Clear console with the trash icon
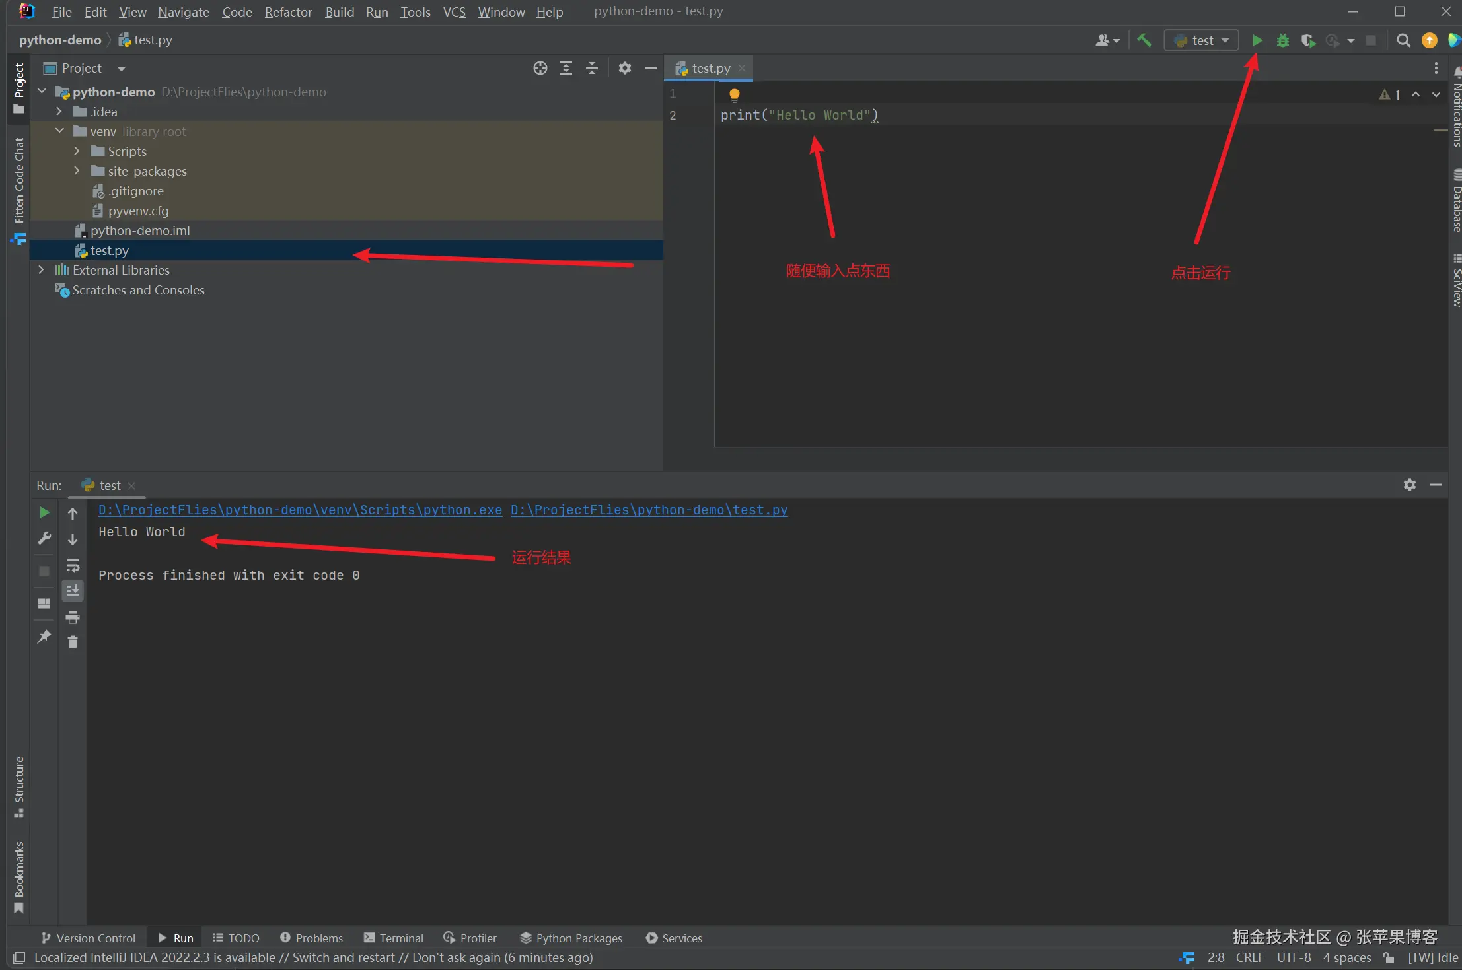The height and width of the screenshot is (970, 1462). pos(73,642)
